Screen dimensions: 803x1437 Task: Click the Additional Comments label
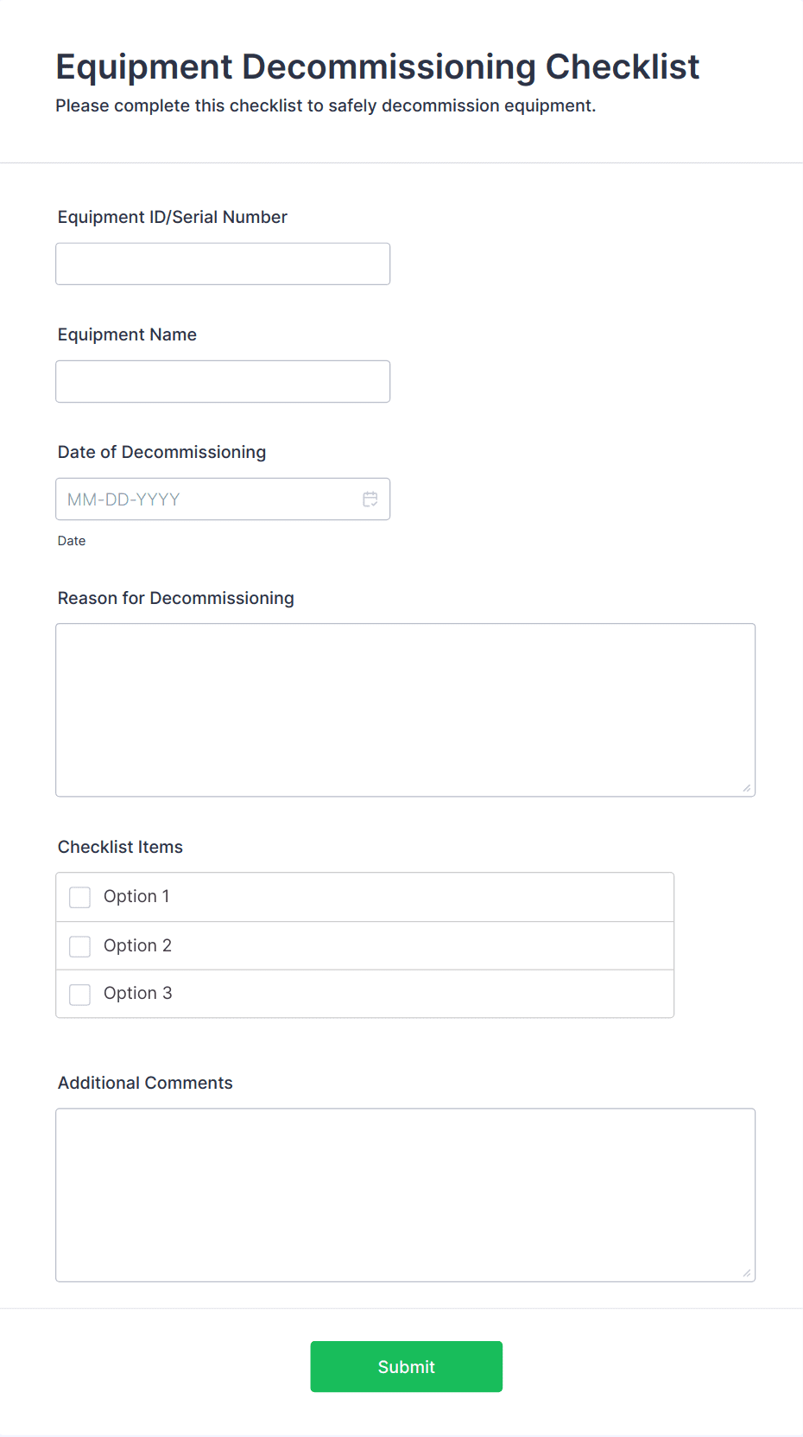point(145,1084)
